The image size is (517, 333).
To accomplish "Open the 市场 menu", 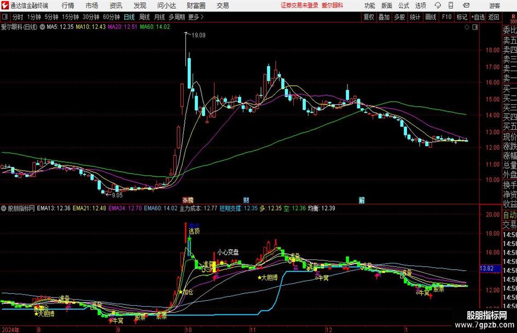I will [x=92, y=5].
